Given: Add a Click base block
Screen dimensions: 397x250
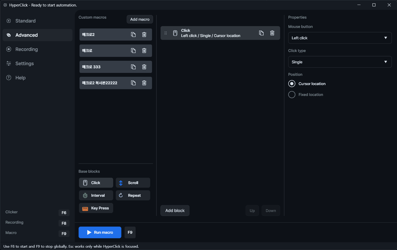Looking at the screenshot, I should tap(96, 183).
